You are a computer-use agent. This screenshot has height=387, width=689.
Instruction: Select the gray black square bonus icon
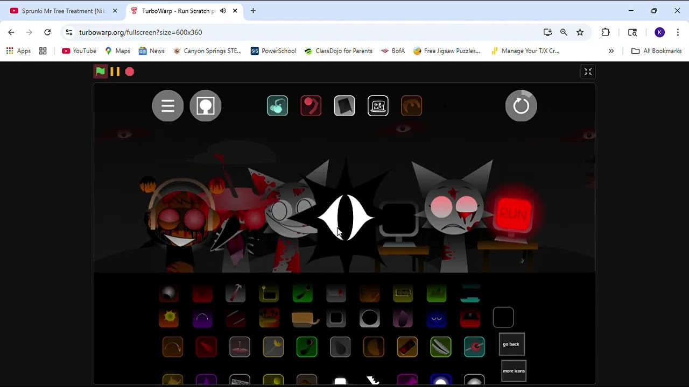point(344,106)
